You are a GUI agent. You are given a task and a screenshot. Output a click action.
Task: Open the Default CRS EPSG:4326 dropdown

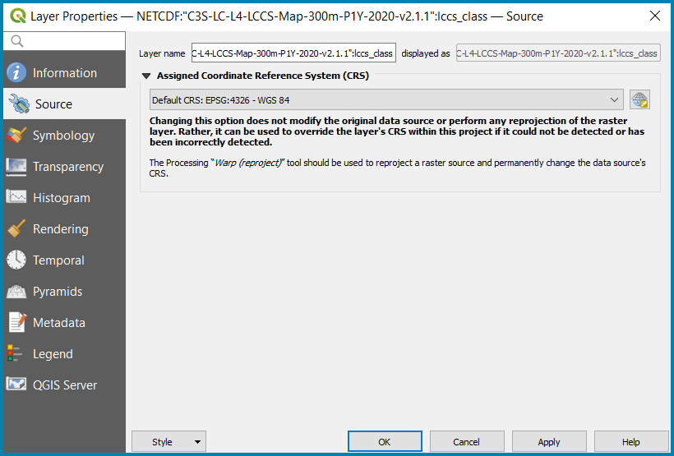point(386,99)
